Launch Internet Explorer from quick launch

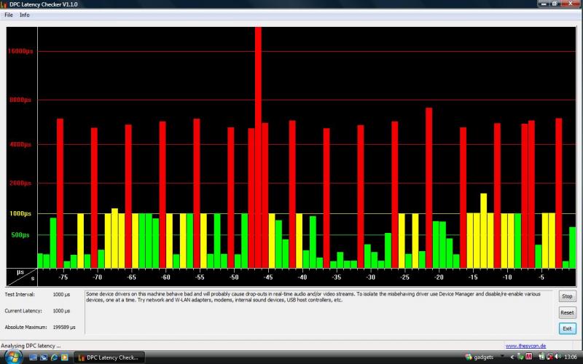pyautogui.click(x=54, y=357)
